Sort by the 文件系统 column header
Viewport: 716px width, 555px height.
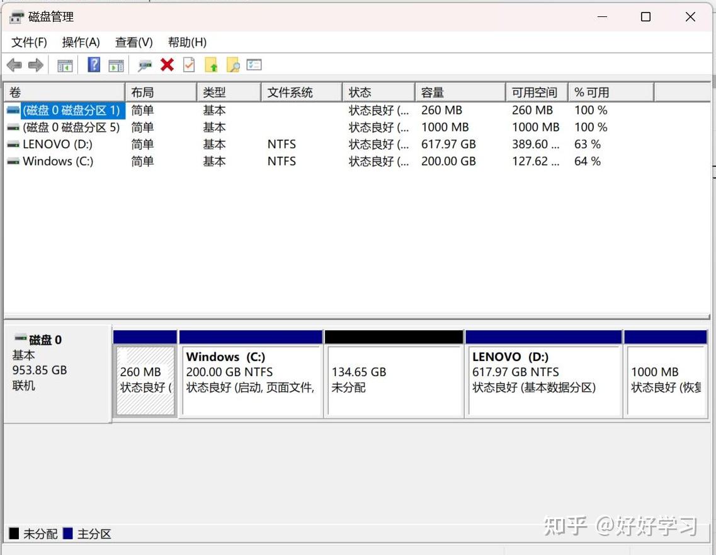click(x=302, y=92)
